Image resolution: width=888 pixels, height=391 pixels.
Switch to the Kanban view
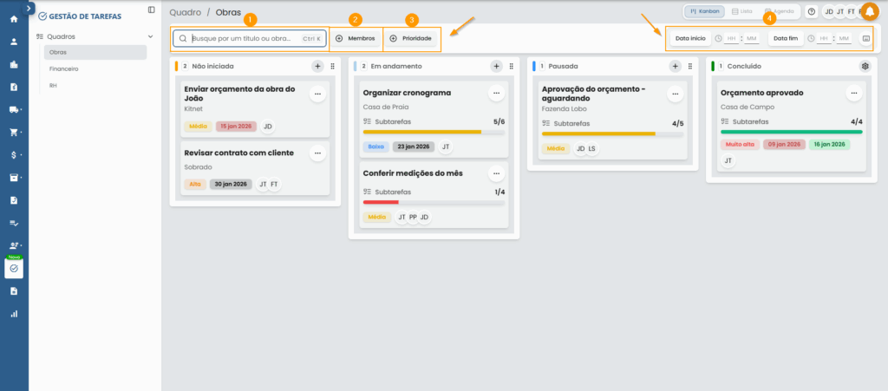pyautogui.click(x=703, y=12)
